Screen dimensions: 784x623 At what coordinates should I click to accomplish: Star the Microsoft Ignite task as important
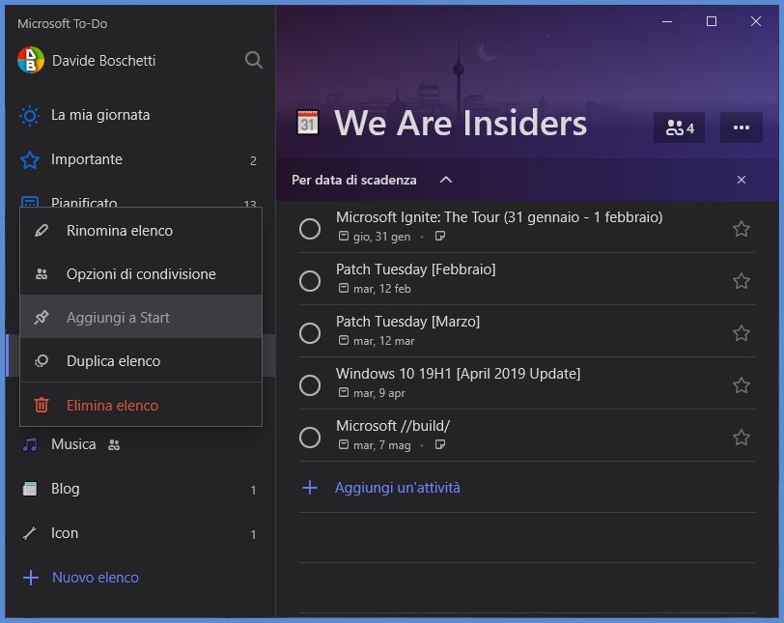tap(741, 229)
